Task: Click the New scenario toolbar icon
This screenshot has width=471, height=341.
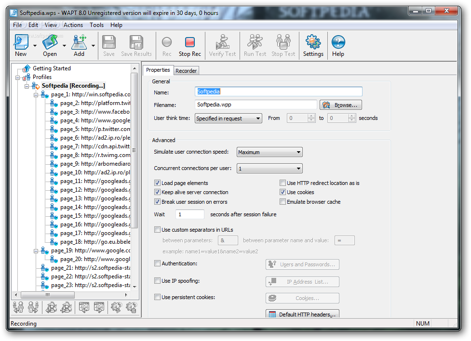Action: (21, 42)
